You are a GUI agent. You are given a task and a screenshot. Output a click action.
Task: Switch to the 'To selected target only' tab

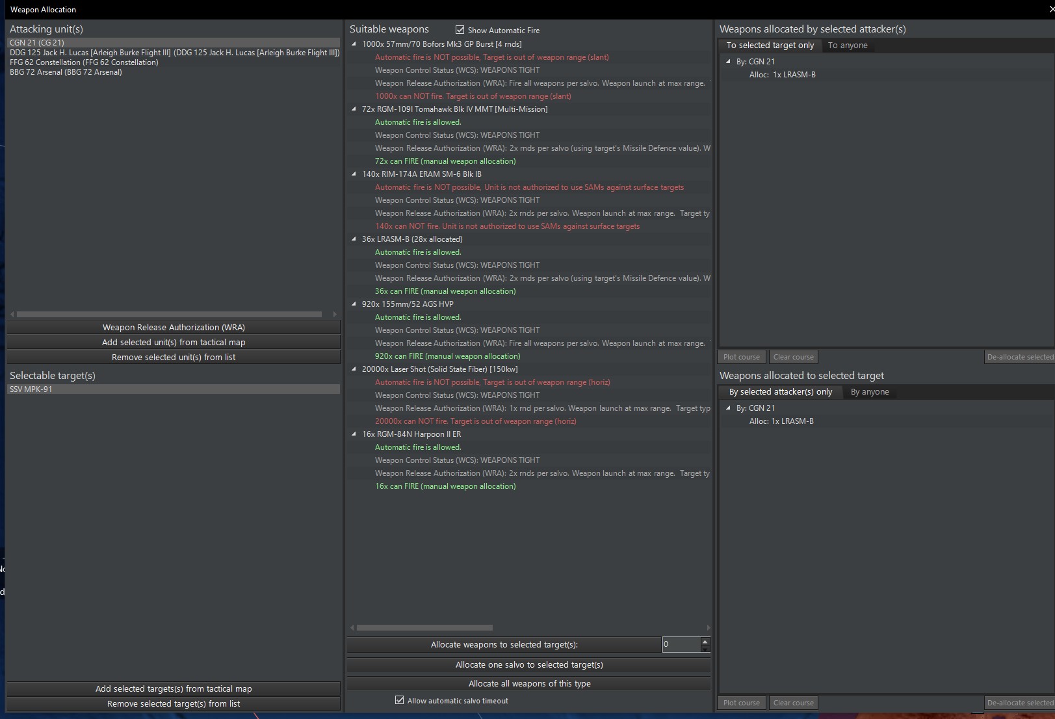pos(770,46)
